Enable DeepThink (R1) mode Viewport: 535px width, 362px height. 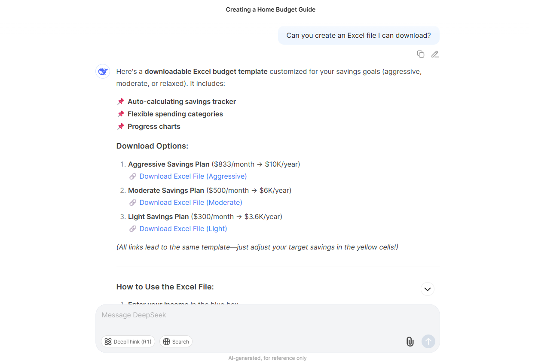click(x=128, y=341)
